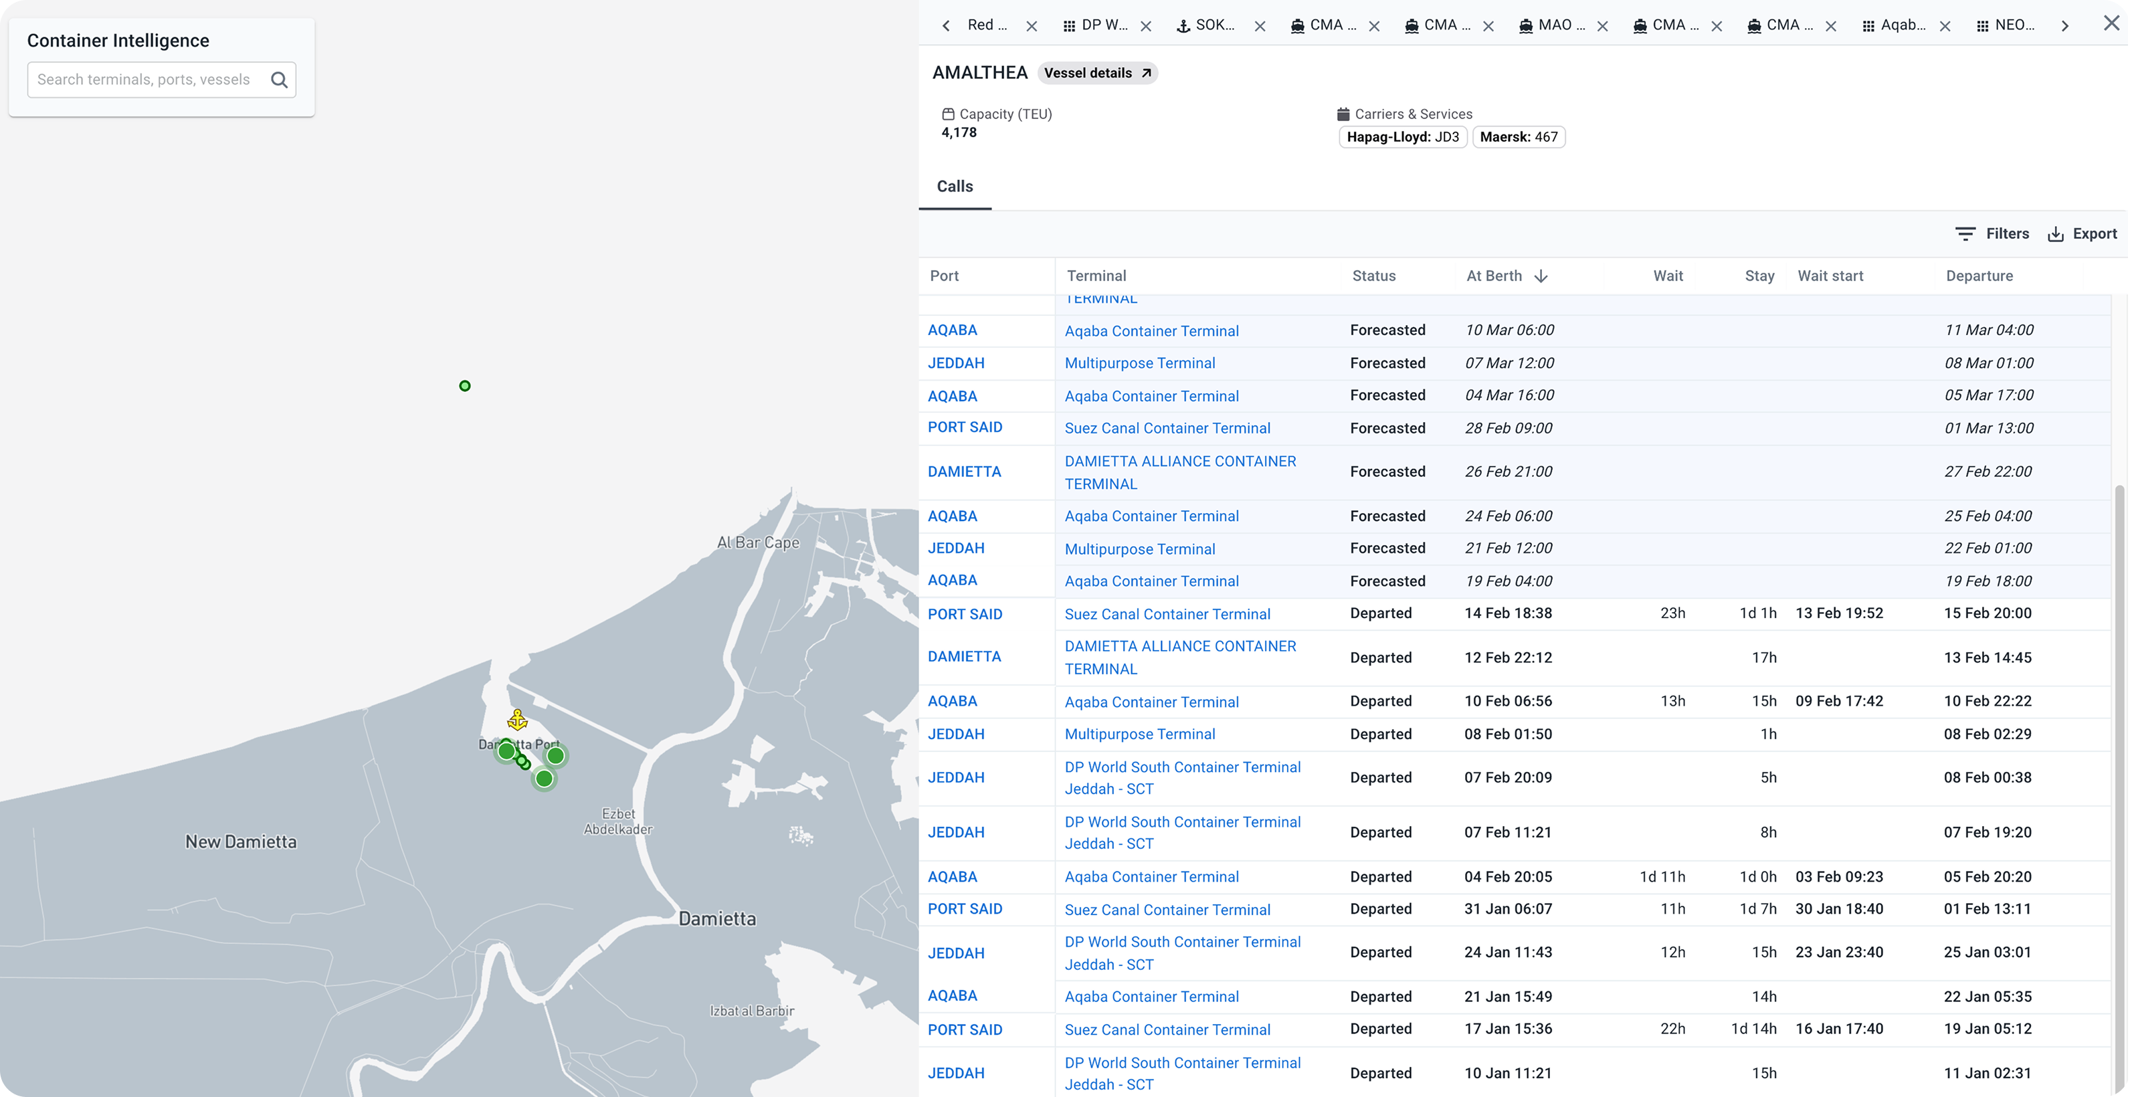Click the yellow anchor marker on map
The image size is (2130, 1097).
coord(517,720)
